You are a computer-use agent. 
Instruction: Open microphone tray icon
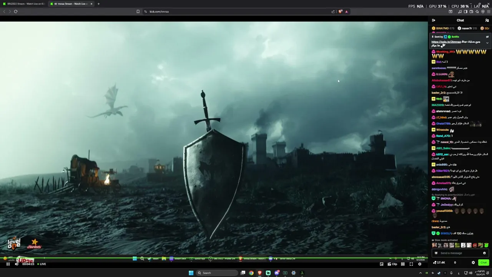click(451, 273)
